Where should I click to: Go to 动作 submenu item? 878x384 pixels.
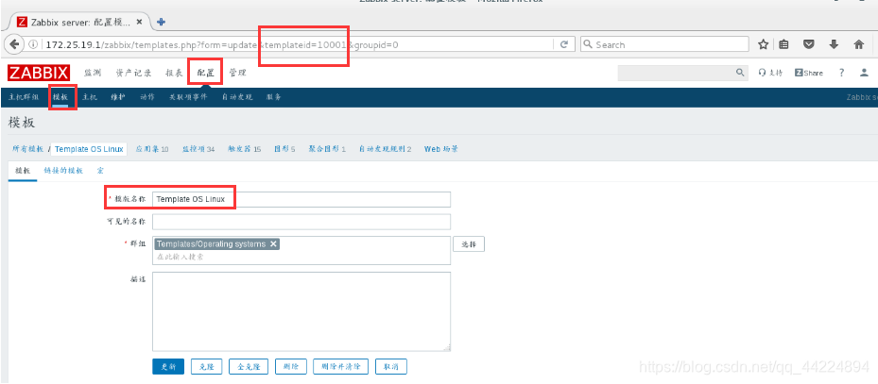tap(147, 96)
